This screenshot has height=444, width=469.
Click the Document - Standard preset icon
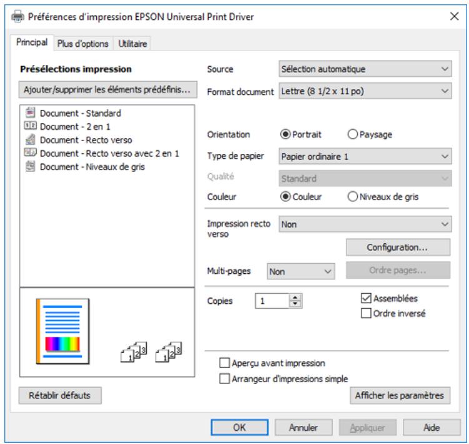[x=30, y=113]
